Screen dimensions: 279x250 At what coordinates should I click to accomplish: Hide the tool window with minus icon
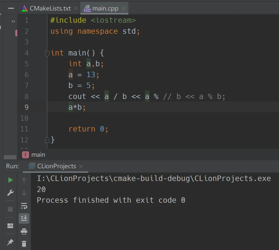pos(11,8)
